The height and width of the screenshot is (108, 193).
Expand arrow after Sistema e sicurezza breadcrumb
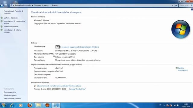tap(50, 5)
